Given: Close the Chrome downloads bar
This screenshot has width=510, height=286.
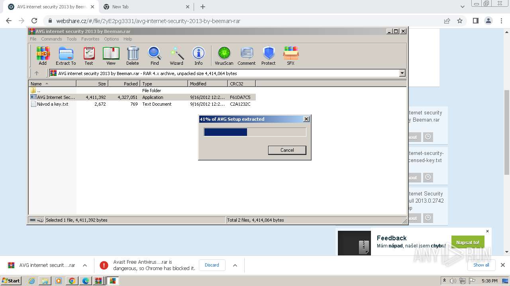Looking at the screenshot, I should pos(503,265).
